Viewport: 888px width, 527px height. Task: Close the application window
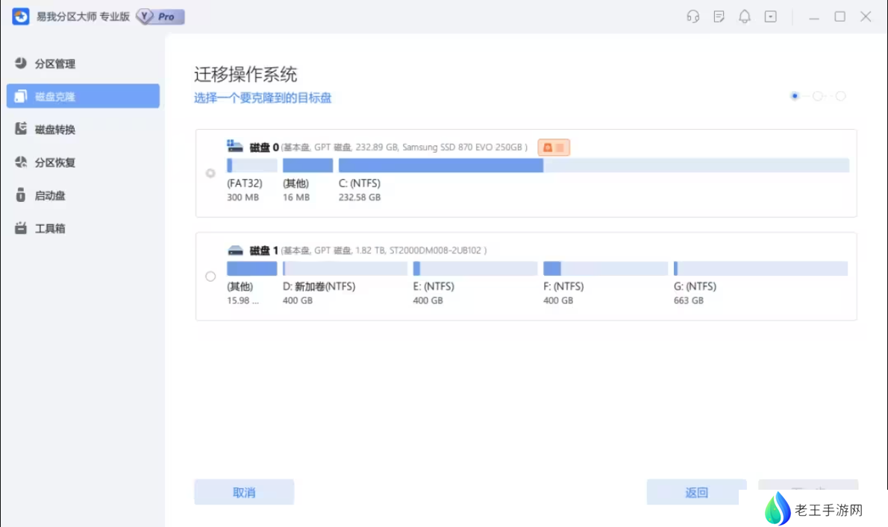866,16
